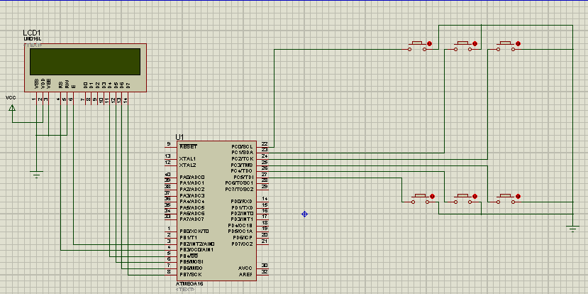Screen dimensions: 588x294
Task: Click LCD pin number 7 below D0
Action: [x=82, y=99]
